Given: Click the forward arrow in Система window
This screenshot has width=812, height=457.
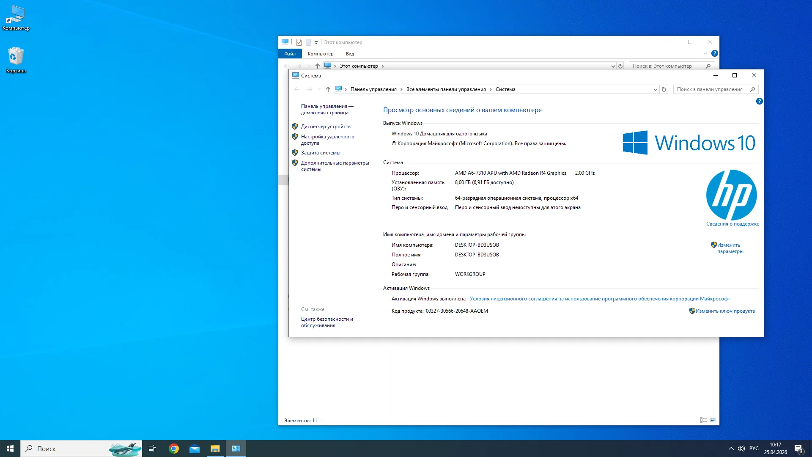Looking at the screenshot, I should [310, 89].
